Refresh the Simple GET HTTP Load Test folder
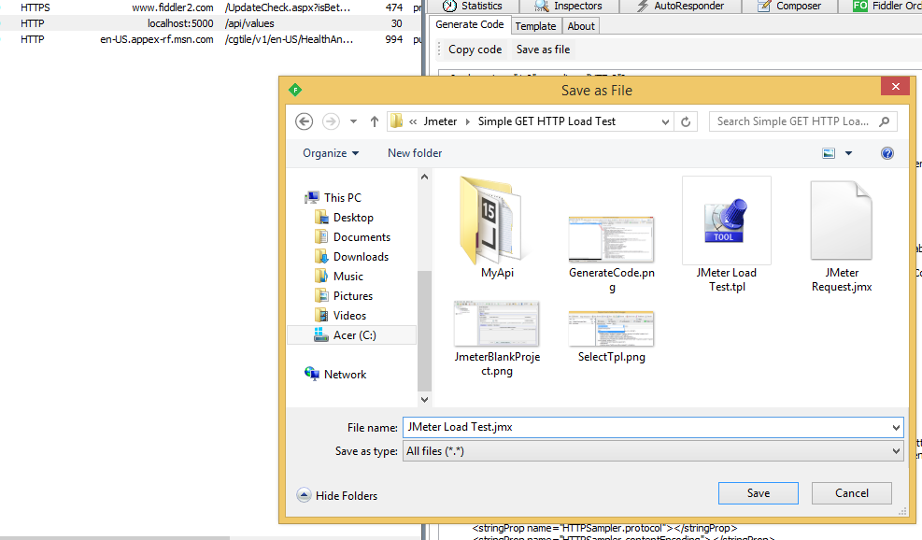The height and width of the screenshot is (540, 922). [x=686, y=121]
